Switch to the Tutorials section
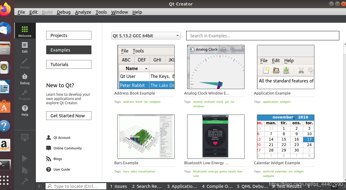 69,64
